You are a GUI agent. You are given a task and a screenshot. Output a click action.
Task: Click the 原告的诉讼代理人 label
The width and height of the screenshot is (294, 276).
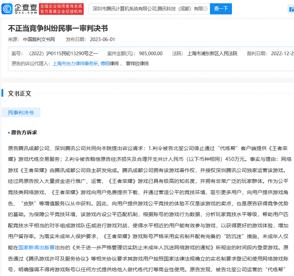tap(31, 64)
